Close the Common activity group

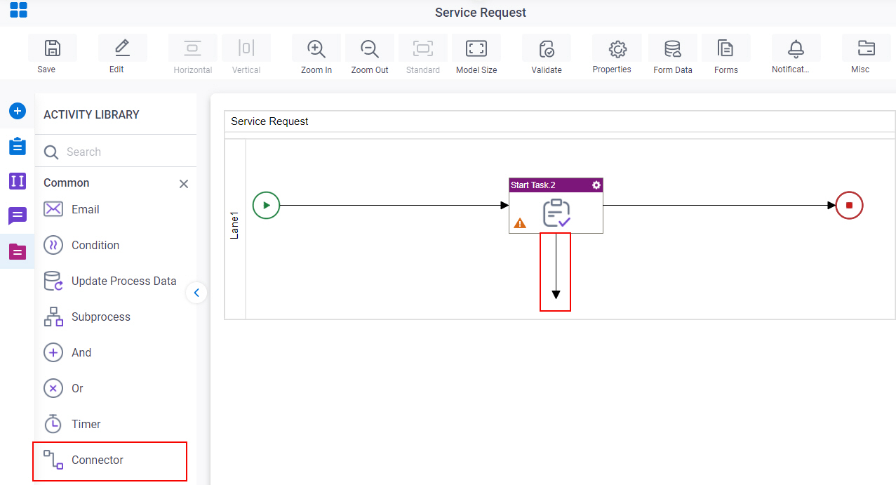pyautogui.click(x=184, y=184)
